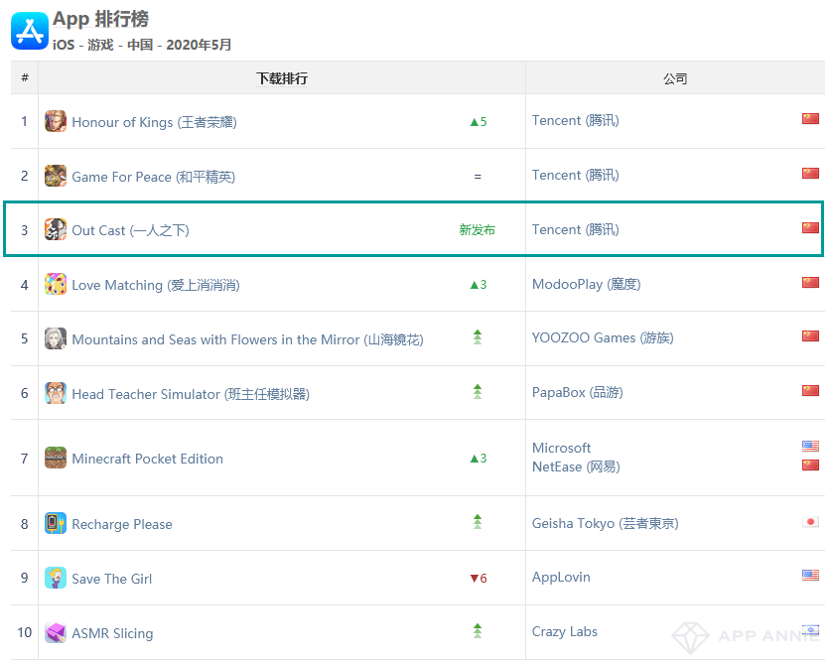
Task: Open the Mountains and Seas game link
Action: click(247, 339)
